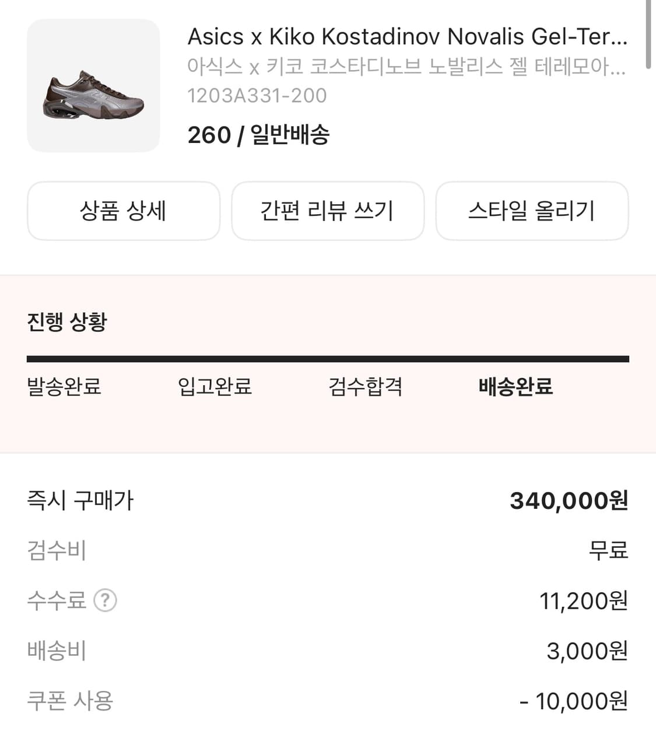Click the 340,000원 purchase price
The image size is (656, 737).
[x=569, y=501]
